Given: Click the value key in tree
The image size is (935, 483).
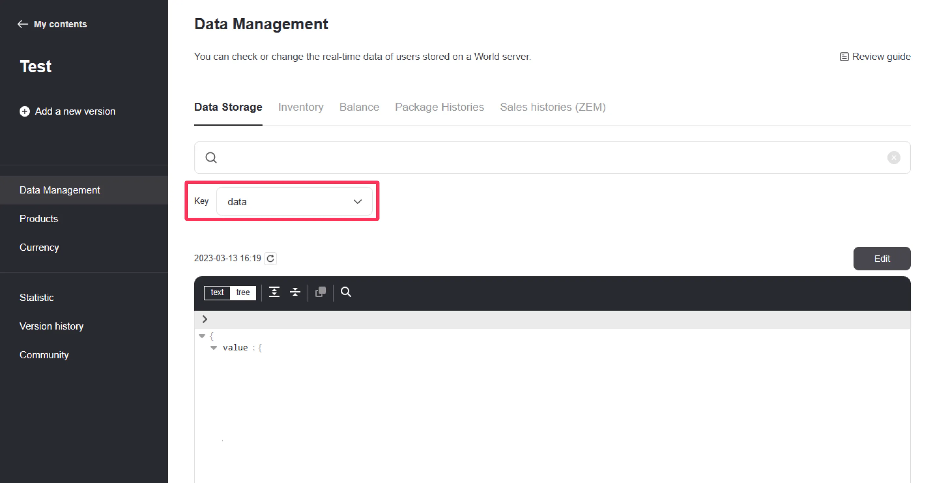Looking at the screenshot, I should [235, 348].
